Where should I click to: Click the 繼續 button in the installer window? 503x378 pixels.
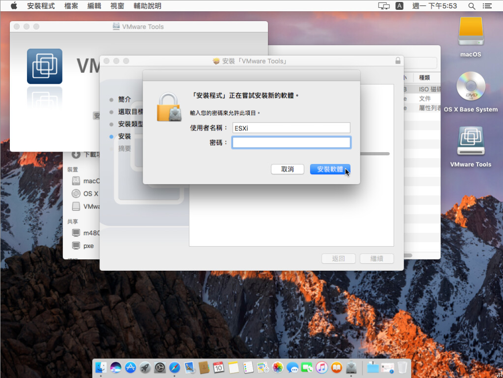377,258
